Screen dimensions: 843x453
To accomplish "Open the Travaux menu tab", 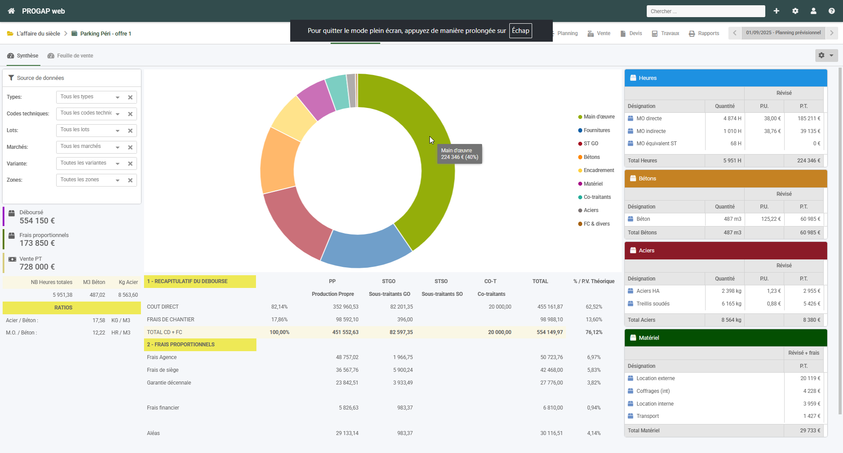I will (x=665, y=33).
